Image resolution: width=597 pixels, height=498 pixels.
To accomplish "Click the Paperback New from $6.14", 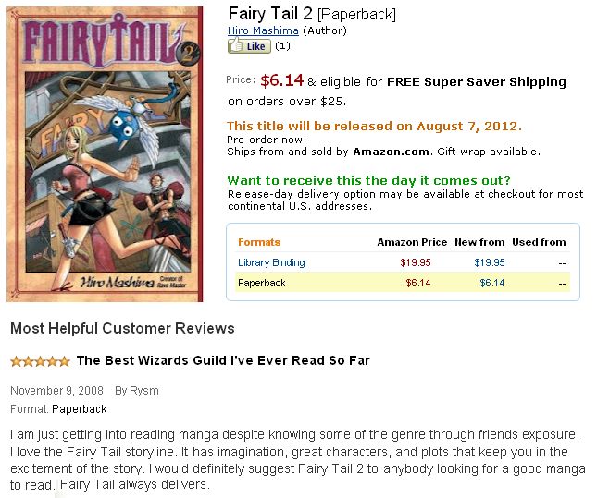I will 492,283.
